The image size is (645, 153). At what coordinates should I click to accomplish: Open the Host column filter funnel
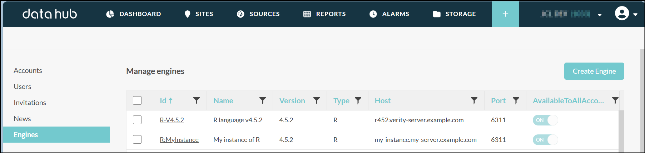click(x=474, y=101)
